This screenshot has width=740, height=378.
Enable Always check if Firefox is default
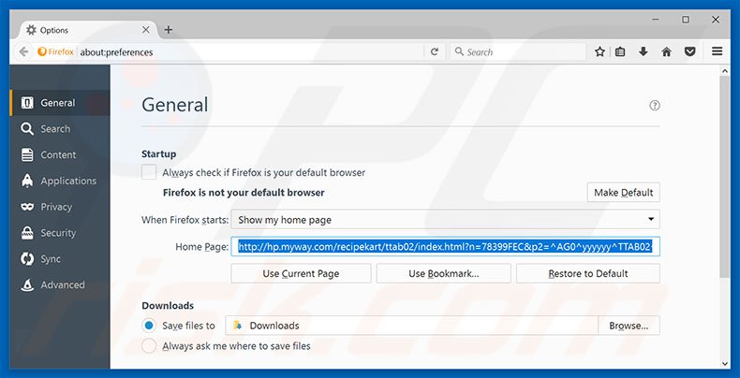pyautogui.click(x=149, y=172)
